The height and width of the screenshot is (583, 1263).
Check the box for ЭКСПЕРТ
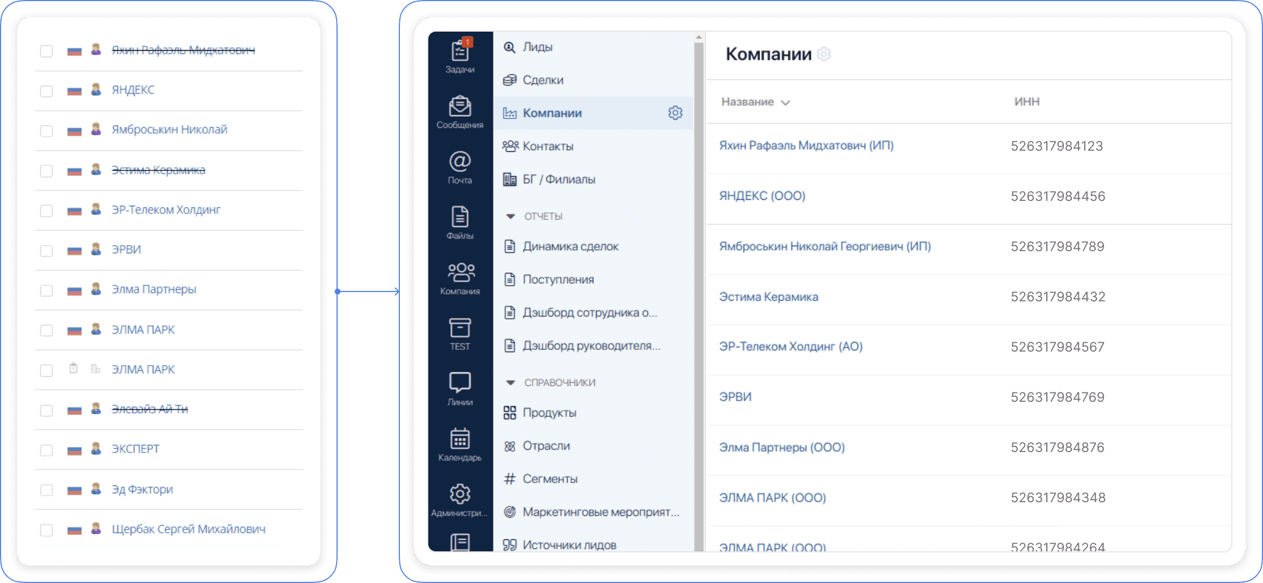click(46, 450)
